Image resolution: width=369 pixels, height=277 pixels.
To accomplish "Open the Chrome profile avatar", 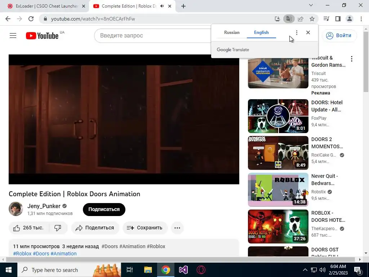I will [350, 19].
